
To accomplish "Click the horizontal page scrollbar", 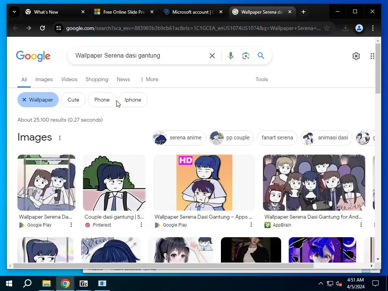I will 163,266.
